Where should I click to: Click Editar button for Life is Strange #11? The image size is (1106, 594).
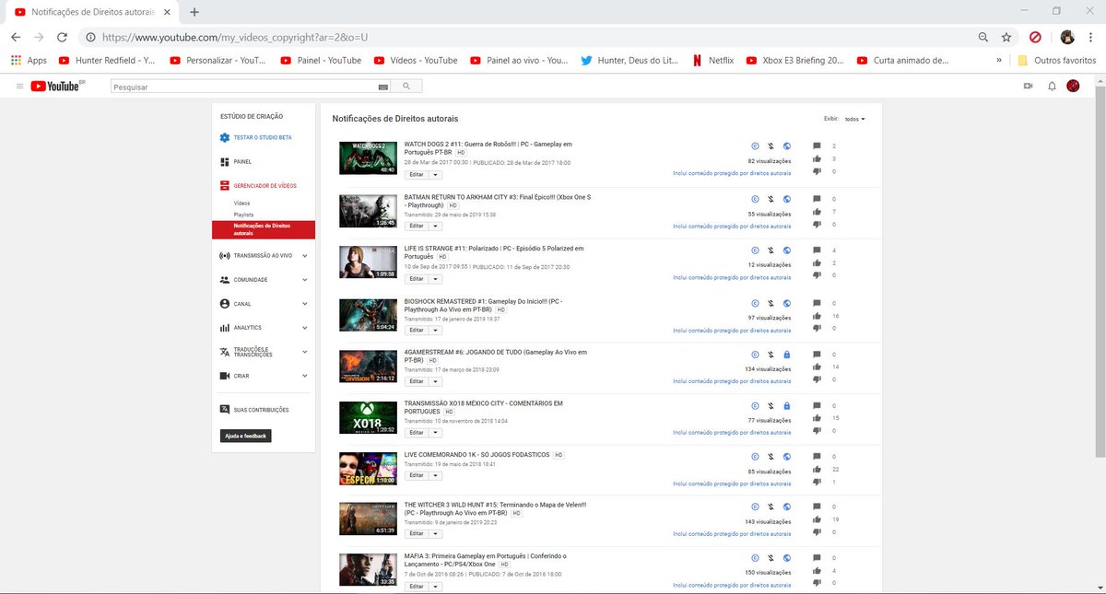click(x=416, y=278)
